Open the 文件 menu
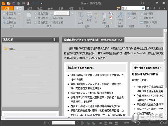The height and width of the screenshot is (126, 168). click(7, 8)
